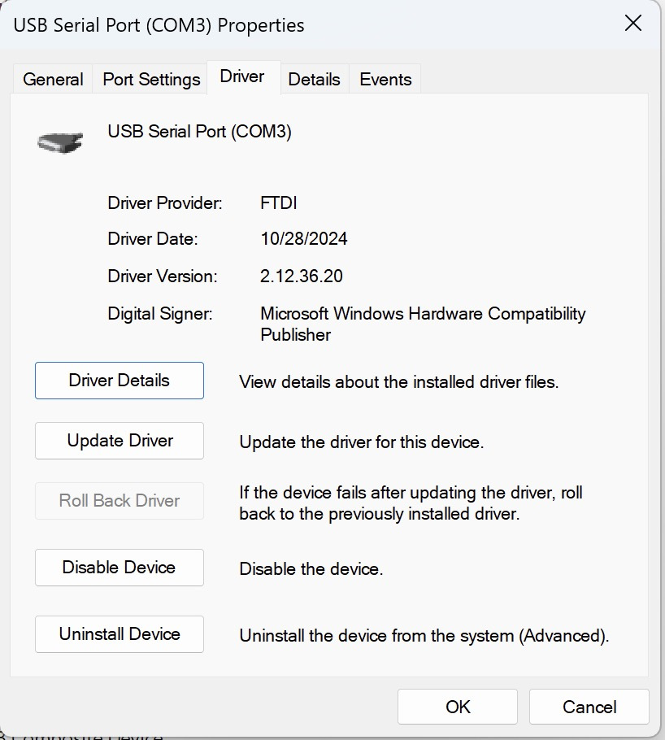The width and height of the screenshot is (665, 740).
Task: Click the window title bar text
Action: pos(159,25)
